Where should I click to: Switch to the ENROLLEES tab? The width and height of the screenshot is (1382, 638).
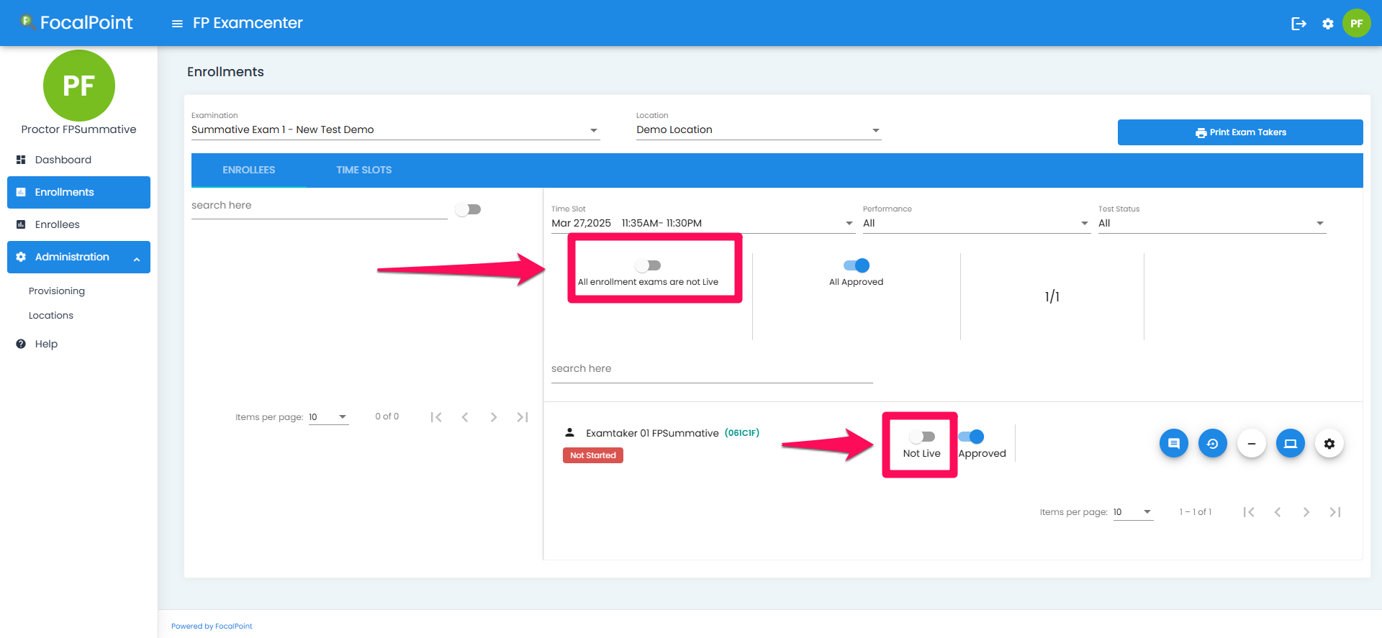249,170
